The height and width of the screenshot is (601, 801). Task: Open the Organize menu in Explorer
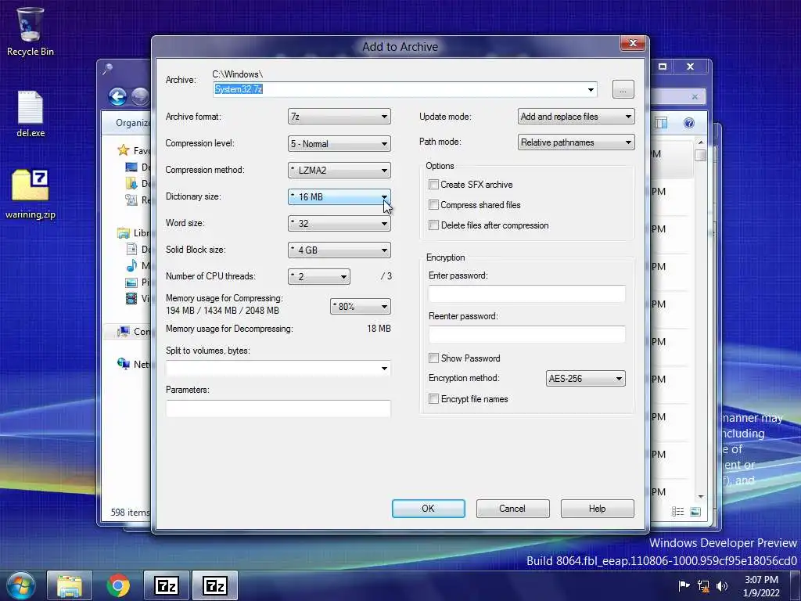pos(133,123)
